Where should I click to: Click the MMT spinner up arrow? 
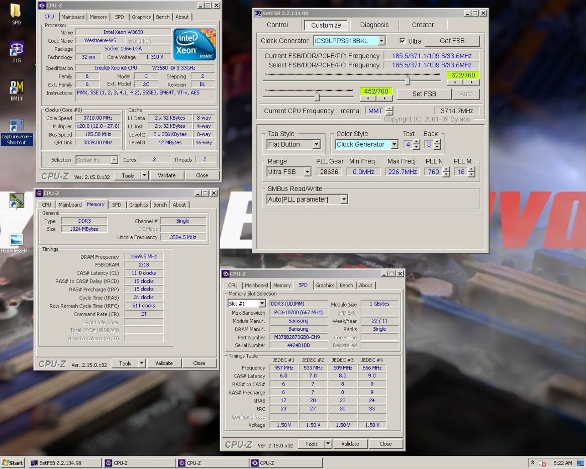pyautogui.click(x=389, y=109)
